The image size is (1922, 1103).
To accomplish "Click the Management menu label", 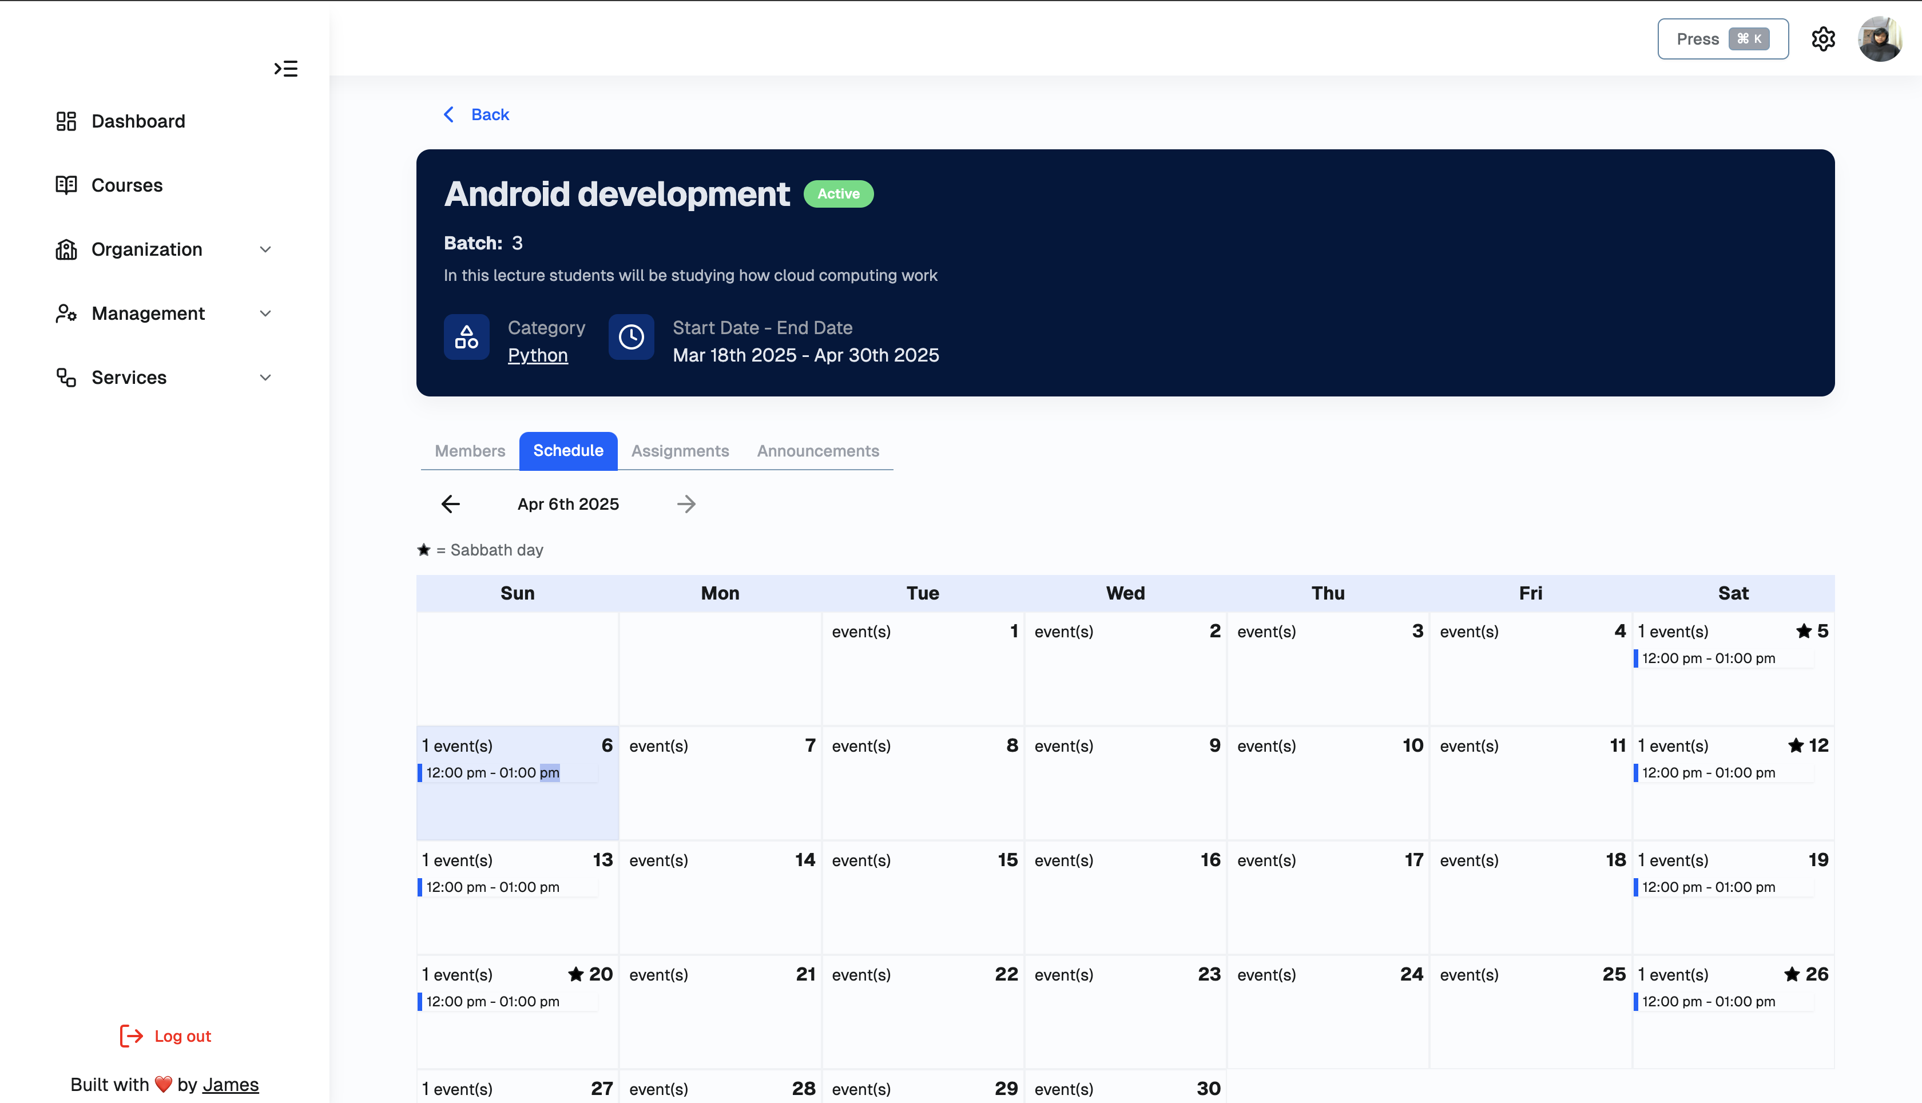I will pos(148,314).
